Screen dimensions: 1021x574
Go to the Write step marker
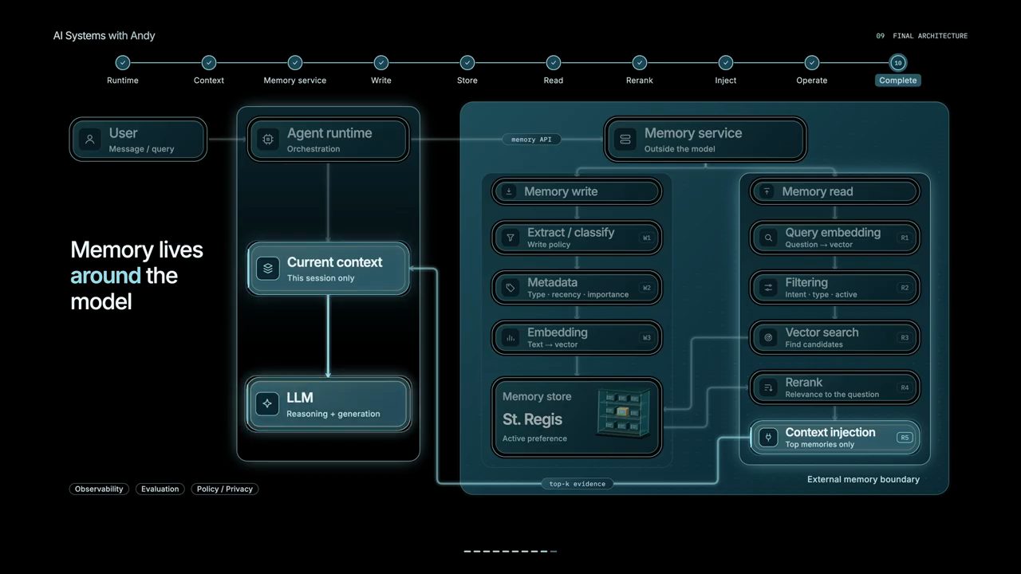[381, 63]
